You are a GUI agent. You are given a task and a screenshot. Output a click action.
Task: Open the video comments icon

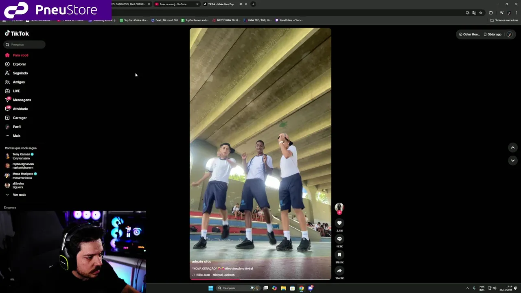point(339,238)
